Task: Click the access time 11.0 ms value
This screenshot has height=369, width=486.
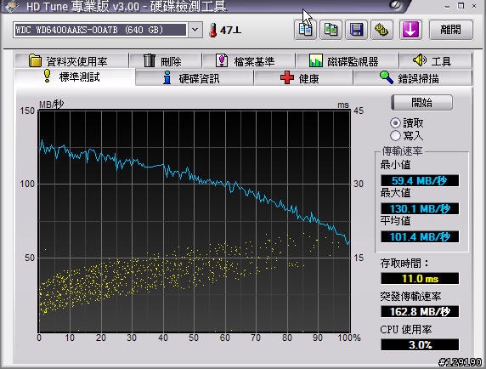Action: pyautogui.click(x=420, y=279)
